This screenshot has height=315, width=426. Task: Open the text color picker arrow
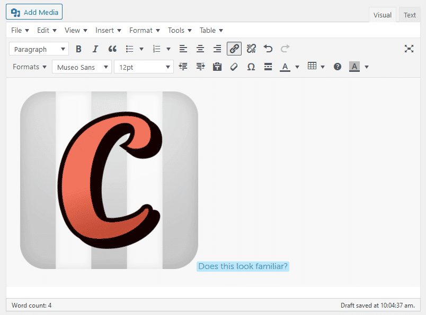(x=297, y=67)
